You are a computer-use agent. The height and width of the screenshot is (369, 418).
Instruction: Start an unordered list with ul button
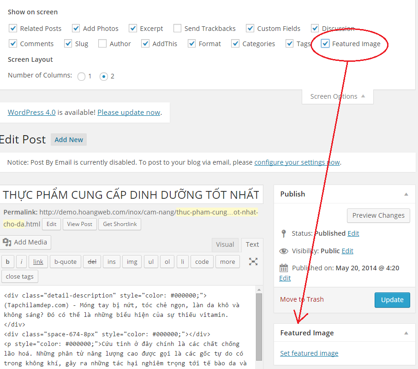[151, 262]
